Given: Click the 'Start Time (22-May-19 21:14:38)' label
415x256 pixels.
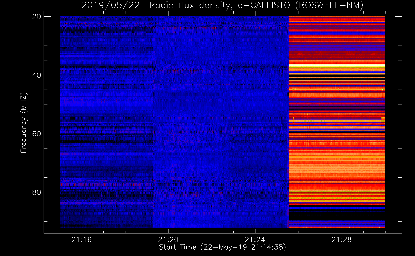Looking at the screenshot, I should 222,247.
